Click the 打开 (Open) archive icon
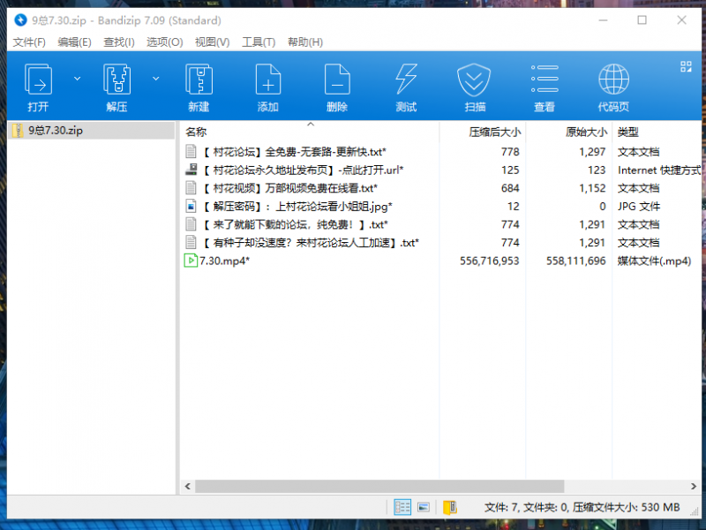This screenshot has height=530, width=706. click(38, 81)
